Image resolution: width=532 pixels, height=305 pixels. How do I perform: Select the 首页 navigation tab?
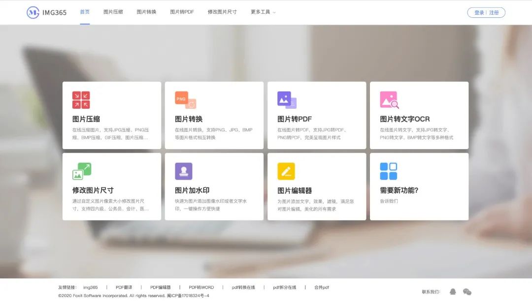click(x=85, y=12)
